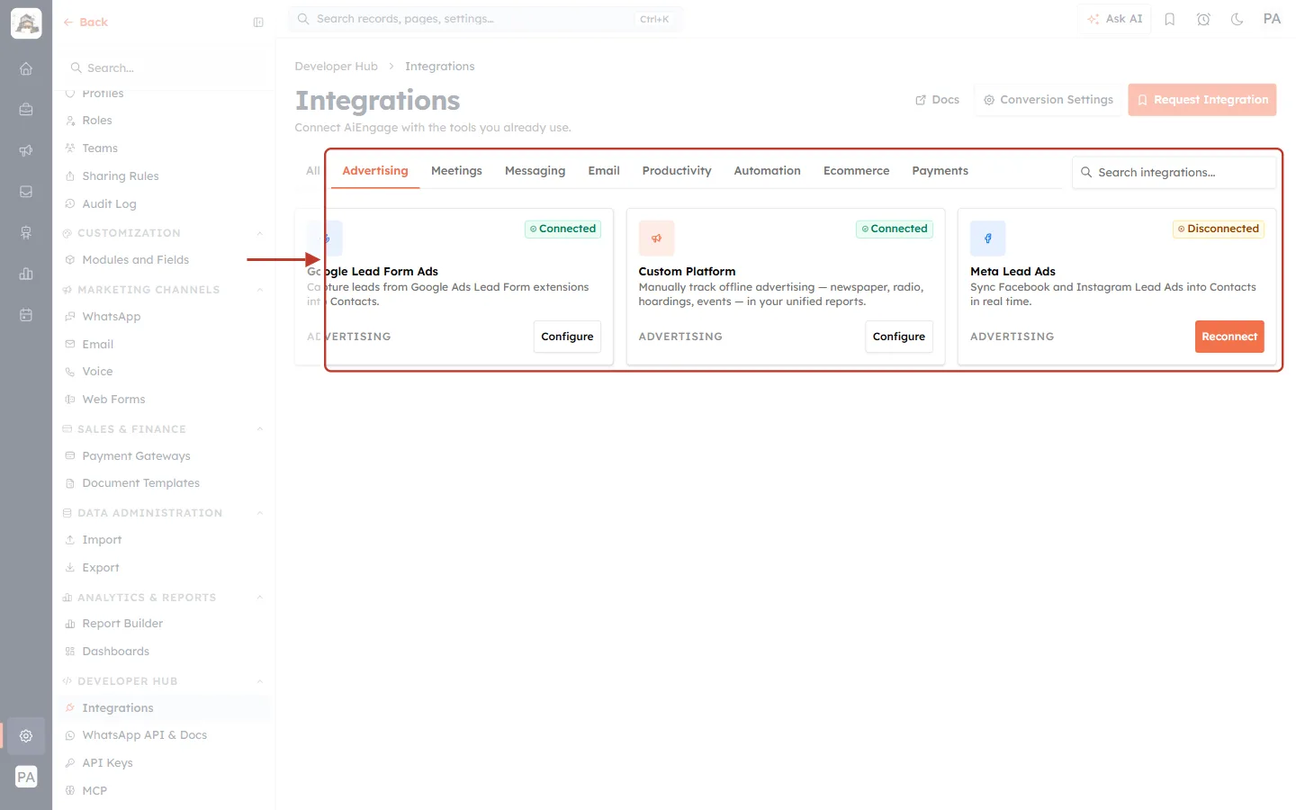
Task: Click the PA avatar at rail bottom
Action: point(26,777)
